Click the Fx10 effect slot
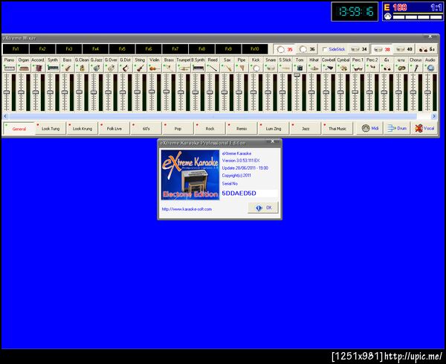The image size is (446, 364). (x=255, y=49)
